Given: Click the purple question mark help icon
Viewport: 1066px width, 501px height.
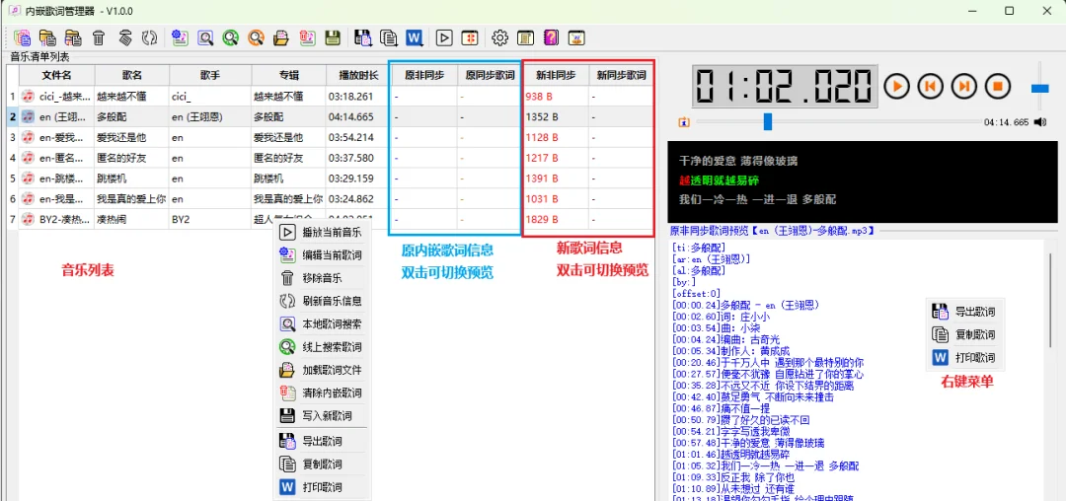Looking at the screenshot, I should click(x=552, y=38).
